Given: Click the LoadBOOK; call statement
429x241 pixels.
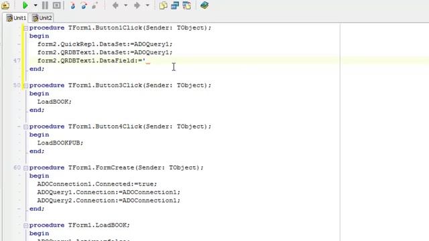Looking at the screenshot, I should coord(54,102).
